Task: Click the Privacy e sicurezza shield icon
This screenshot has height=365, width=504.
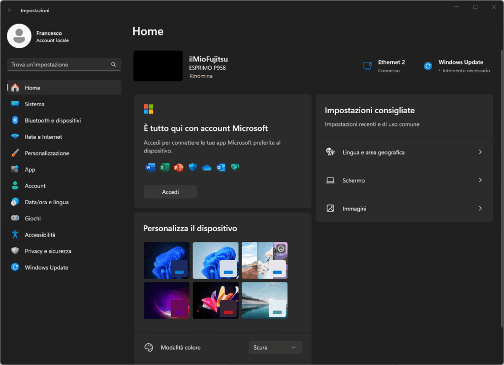Action: click(15, 251)
